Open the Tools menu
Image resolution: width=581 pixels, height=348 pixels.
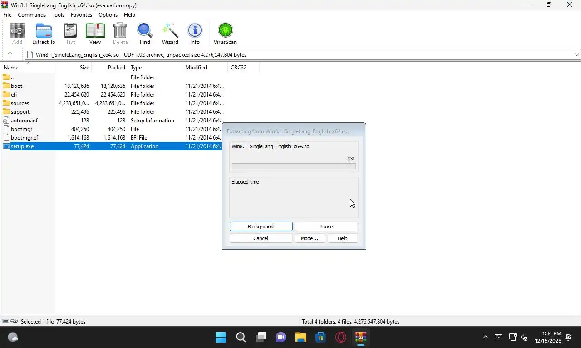(58, 15)
